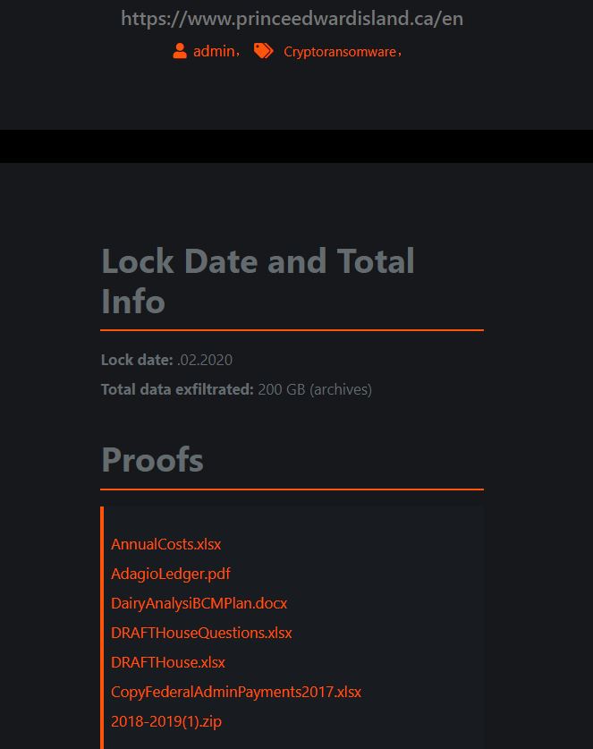Open the DRAFTHouse.xlsx file link
The height and width of the screenshot is (749, 593).
(x=167, y=662)
